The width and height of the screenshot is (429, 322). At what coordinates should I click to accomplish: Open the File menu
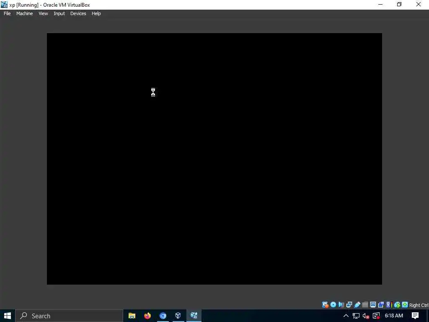(7, 13)
